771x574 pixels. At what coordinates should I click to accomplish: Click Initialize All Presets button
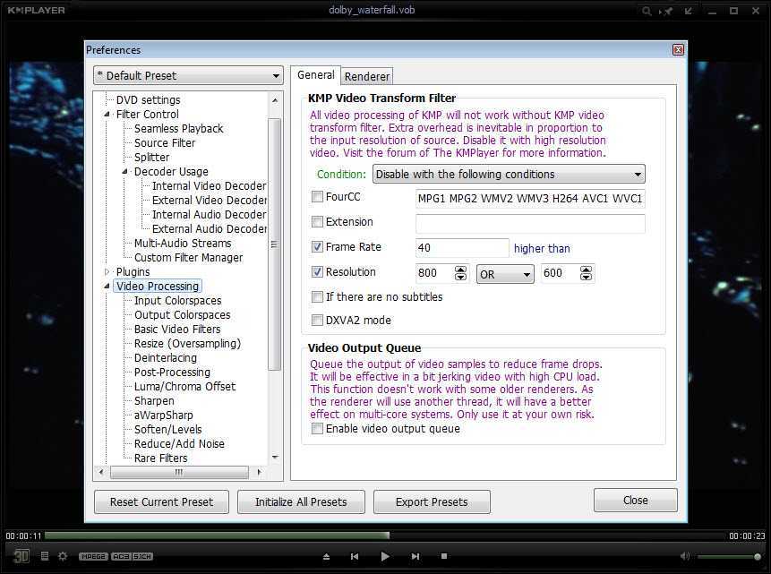click(301, 501)
